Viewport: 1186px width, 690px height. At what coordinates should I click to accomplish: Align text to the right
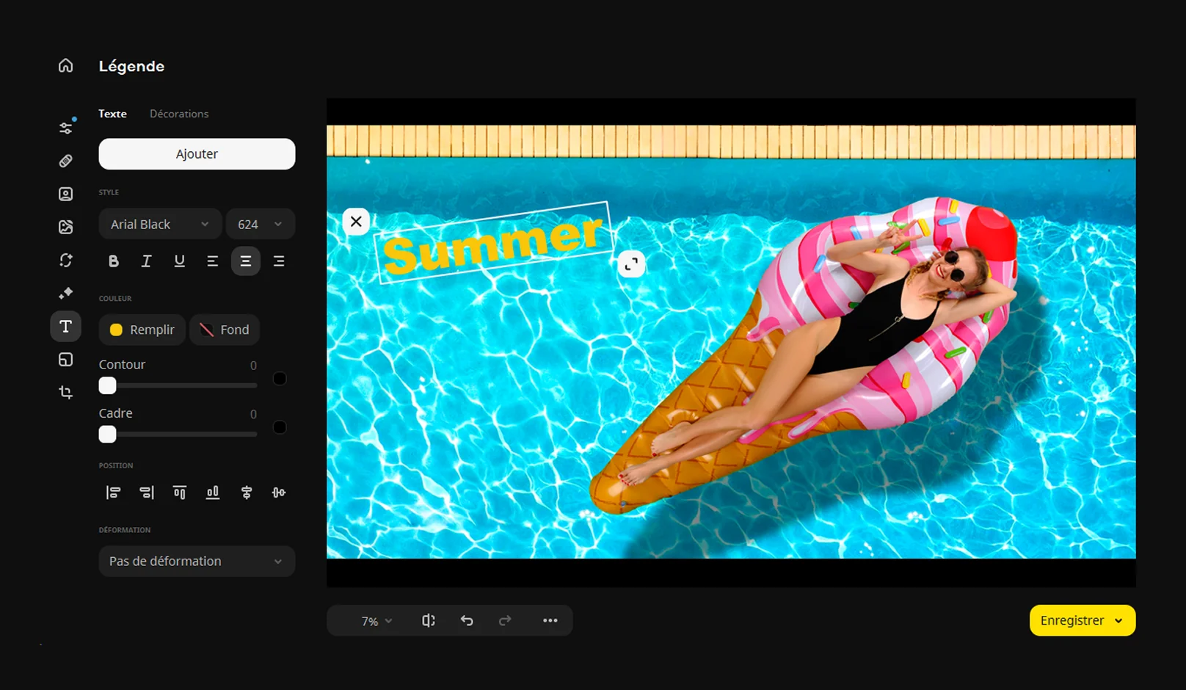pyautogui.click(x=279, y=261)
